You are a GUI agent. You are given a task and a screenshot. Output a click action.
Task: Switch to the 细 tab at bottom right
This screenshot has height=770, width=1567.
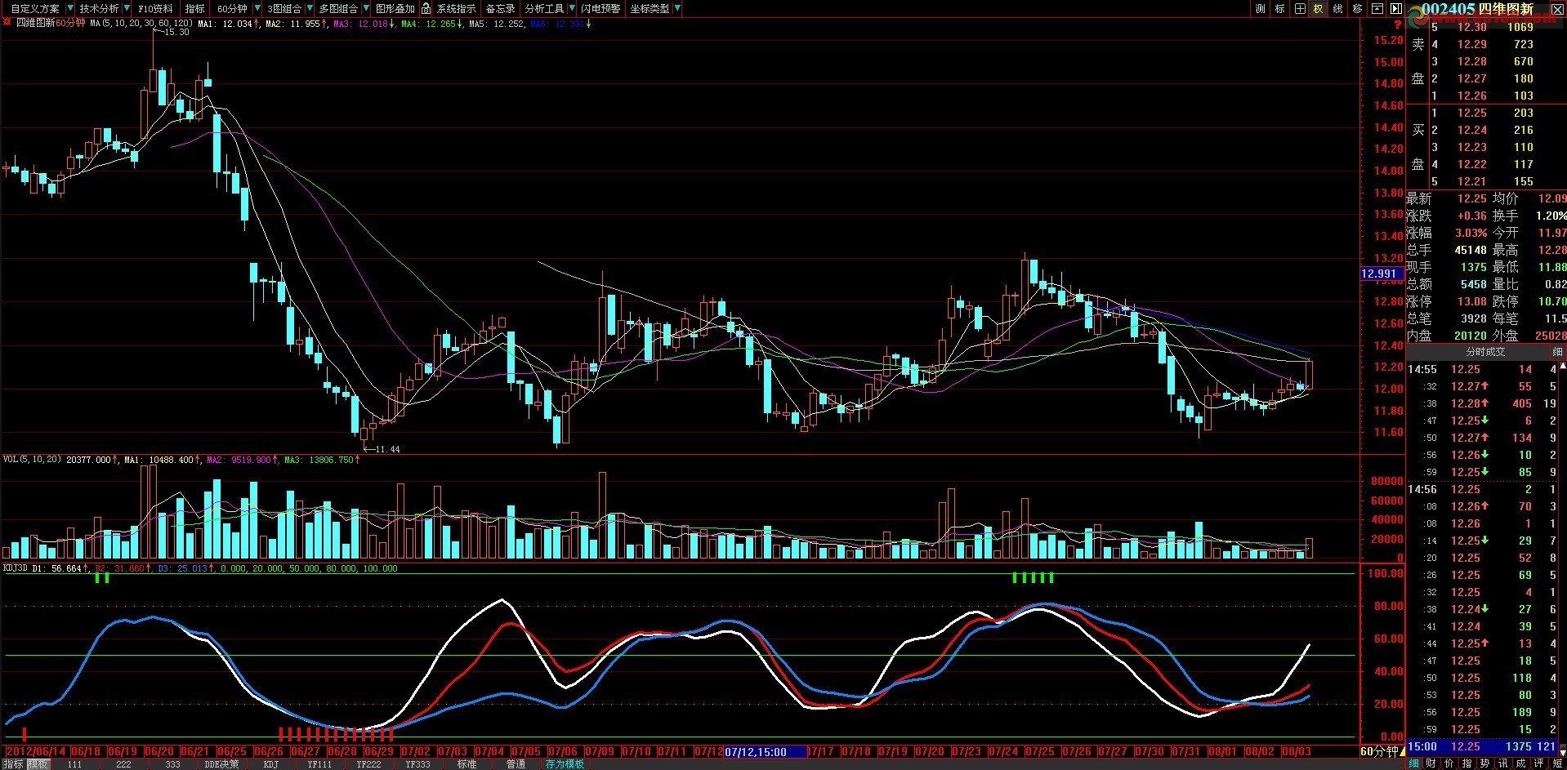(1414, 763)
